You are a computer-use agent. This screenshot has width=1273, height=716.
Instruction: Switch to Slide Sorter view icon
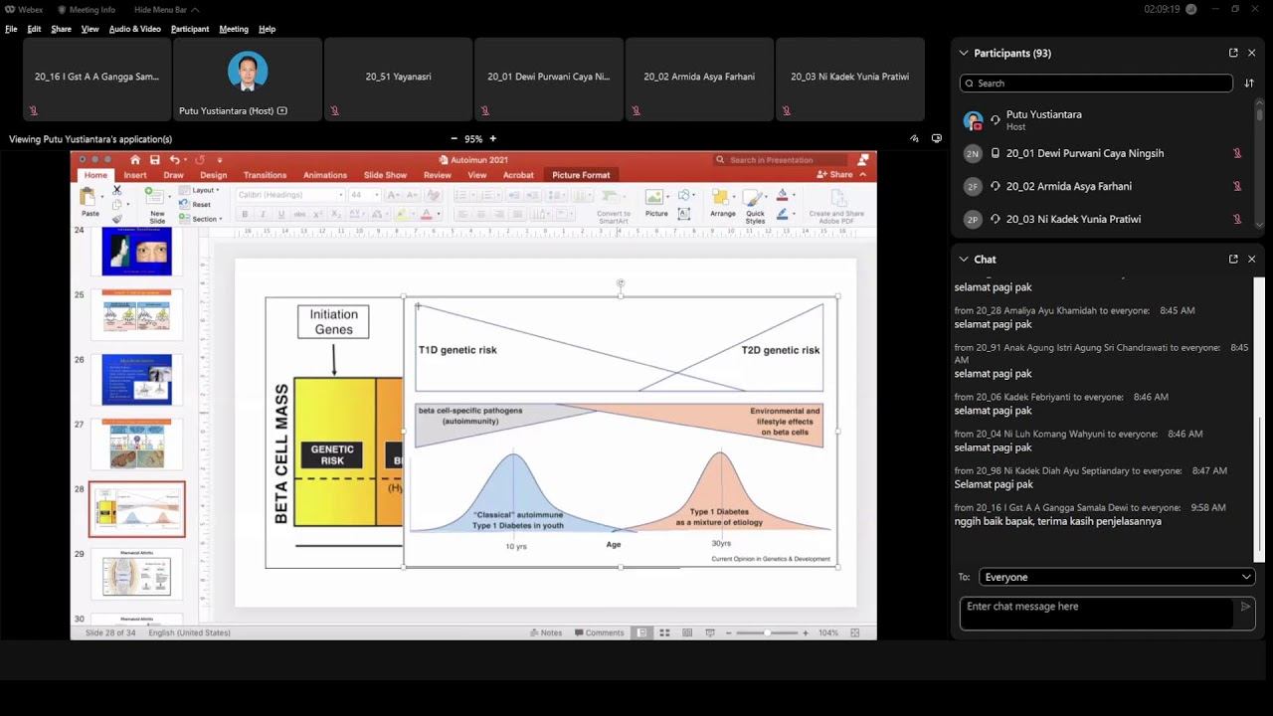pos(664,632)
